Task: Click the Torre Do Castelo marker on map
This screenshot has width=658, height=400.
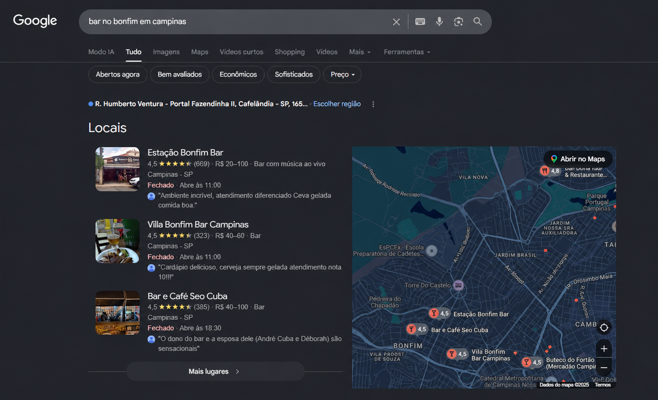Action: click(458, 285)
